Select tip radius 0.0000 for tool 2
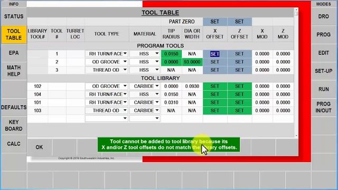 click(x=171, y=62)
